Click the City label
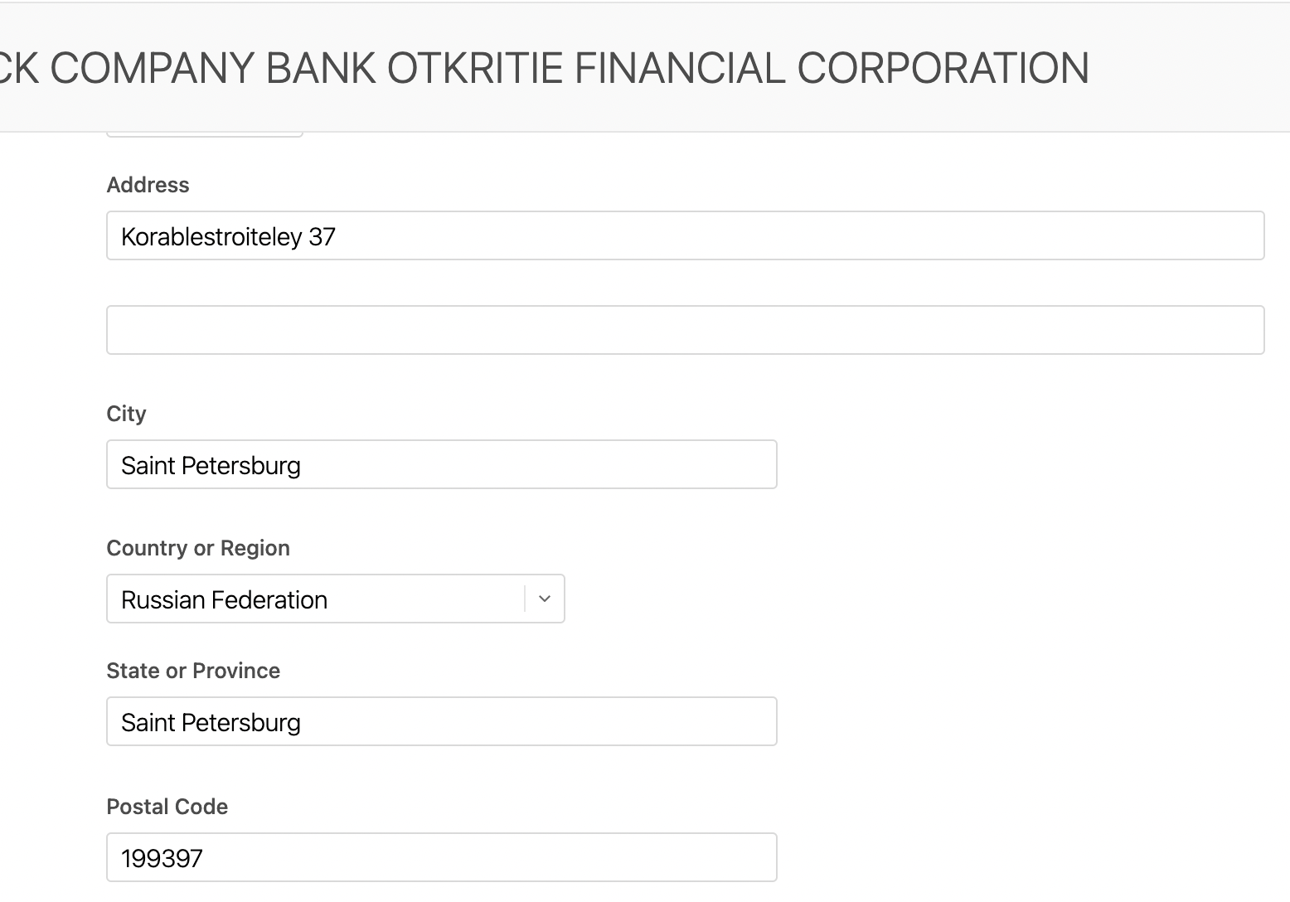This screenshot has width=1290, height=902. point(126,414)
